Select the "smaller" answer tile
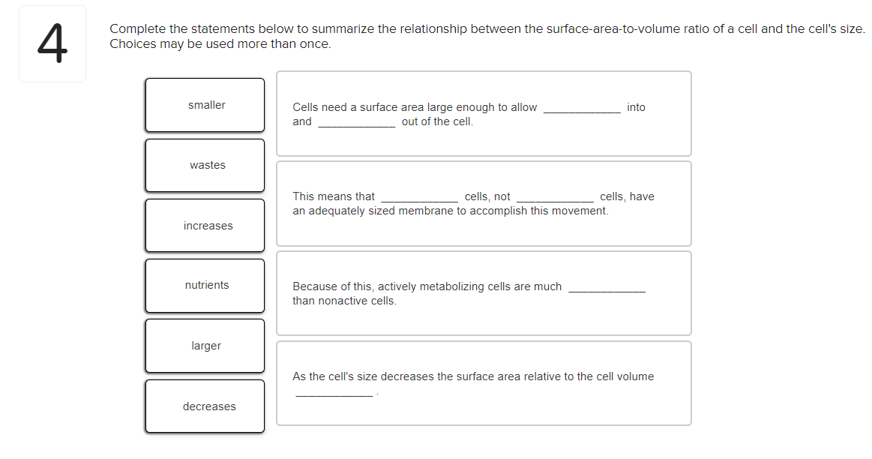The width and height of the screenshot is (872, 459). [205, 105]
